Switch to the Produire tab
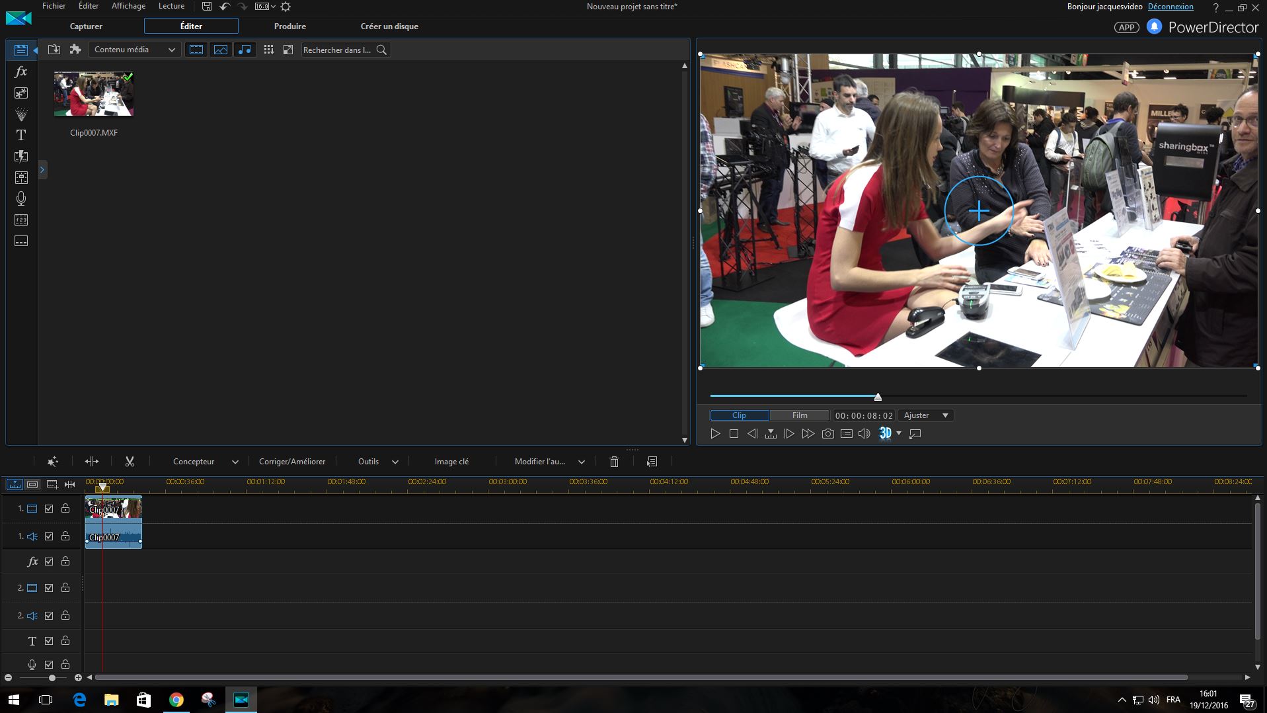 (x=290, y=26)
